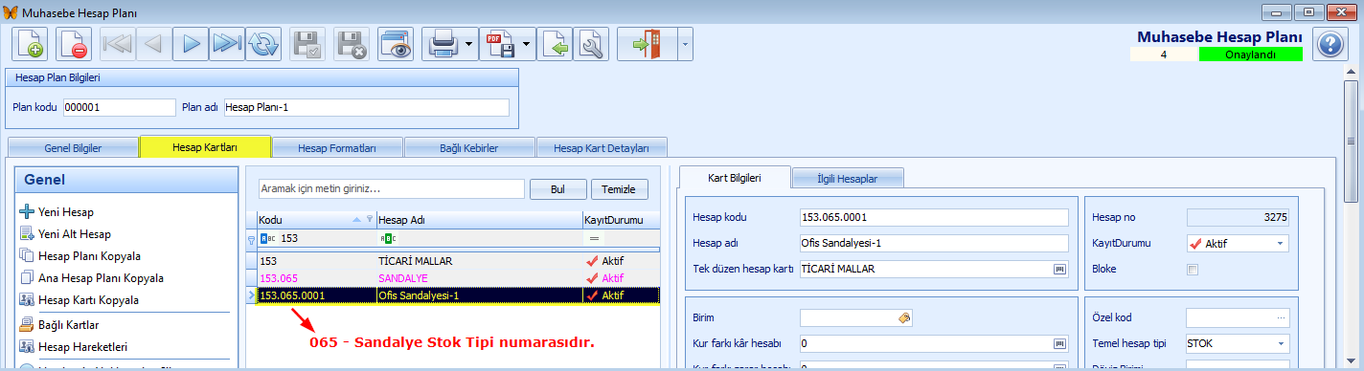The width and height of the screenshot is (1364, 371).
Task: Open the wrench tools icon
Action: pos(592,44)
